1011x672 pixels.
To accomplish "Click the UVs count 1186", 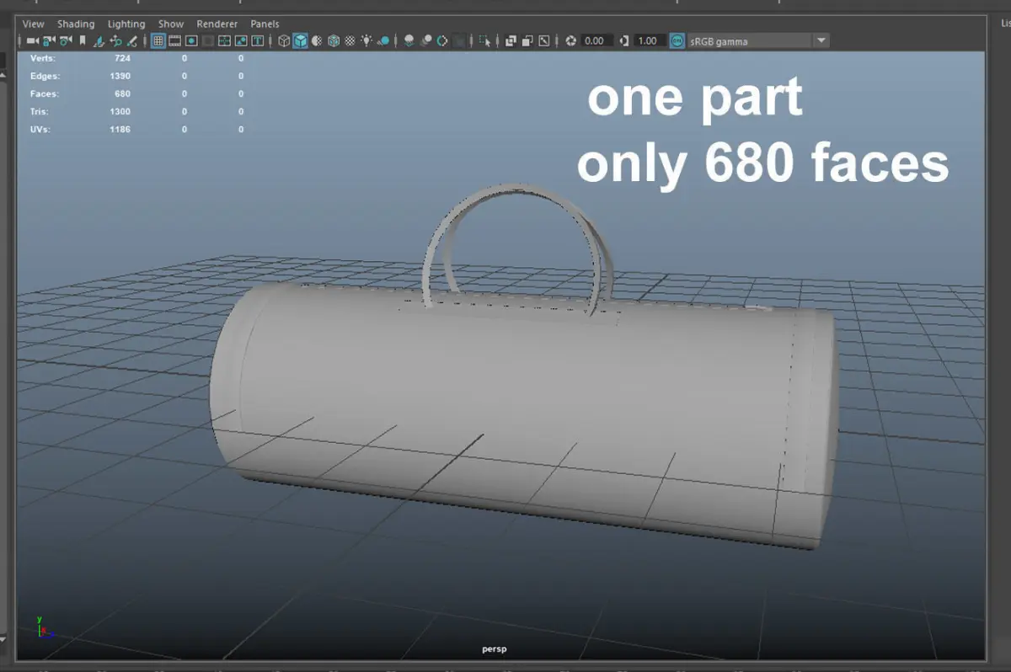I will tap(120, 129).
